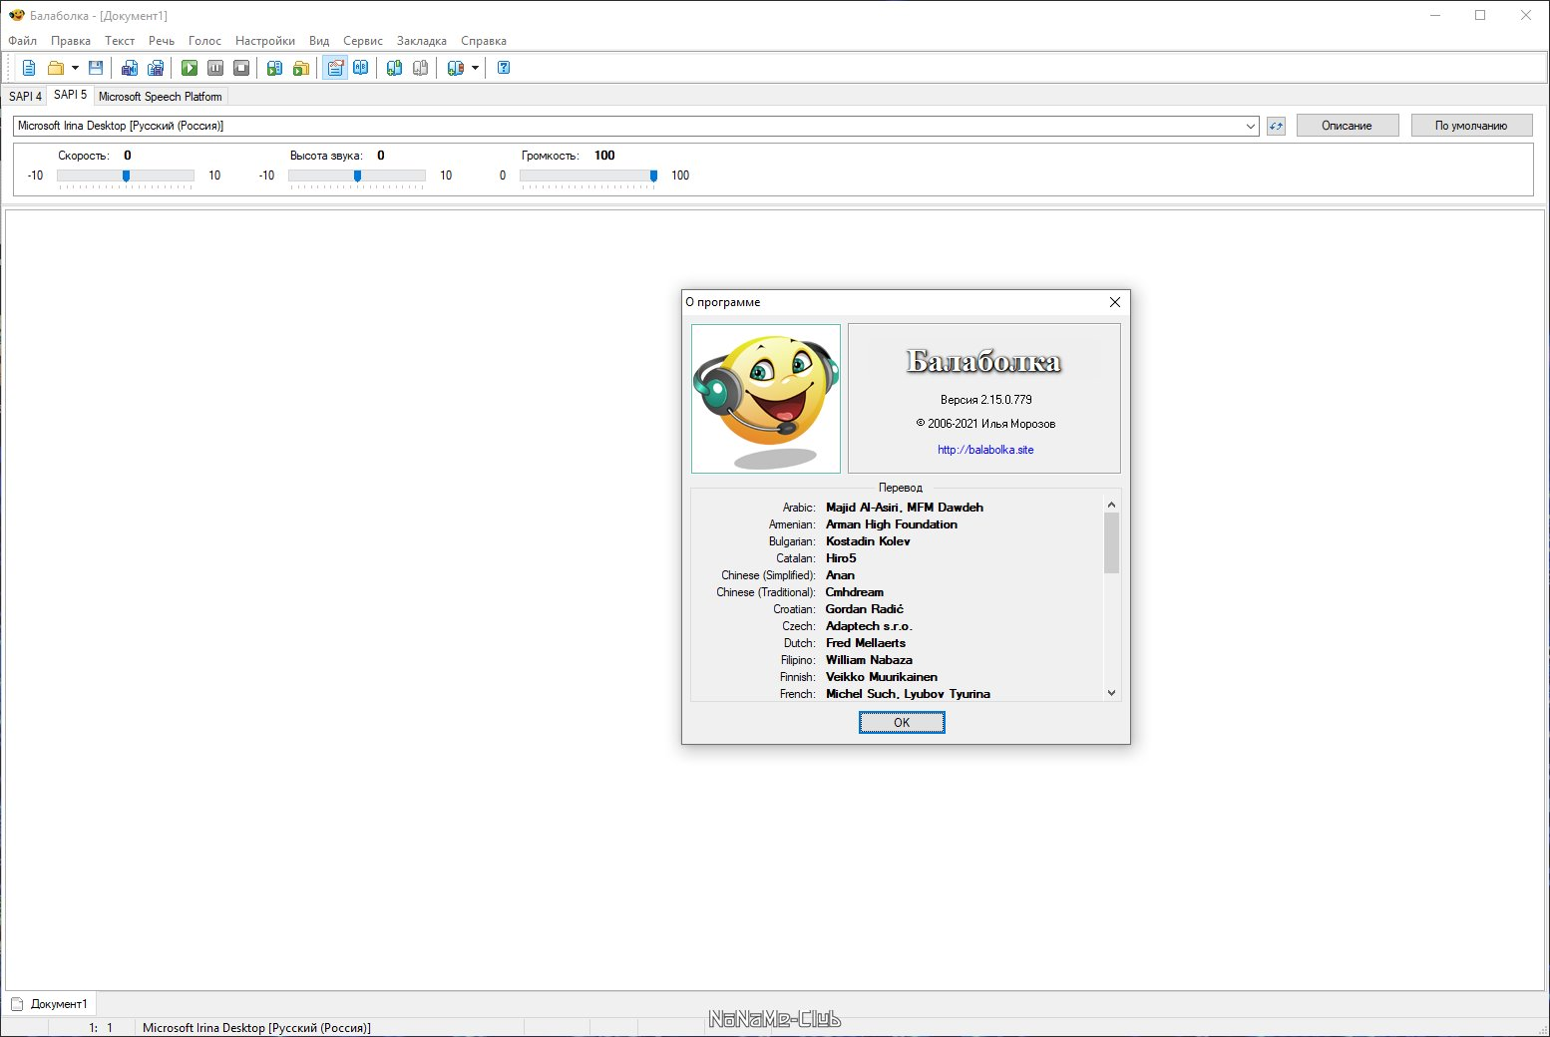Click the Save file floppy icon
The height and width of the screenshot is (1037, 1550).
pos(96,68)
